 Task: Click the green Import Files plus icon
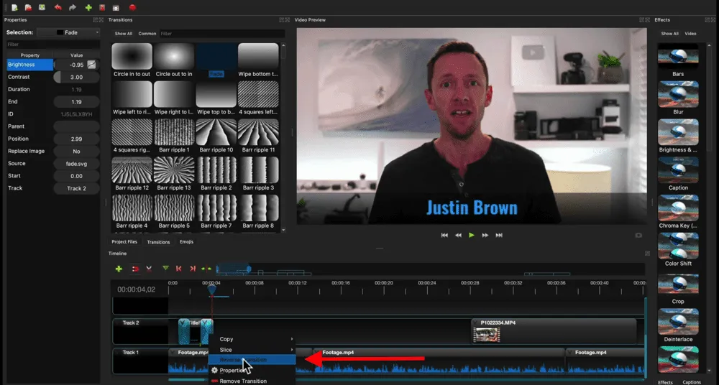88,7
